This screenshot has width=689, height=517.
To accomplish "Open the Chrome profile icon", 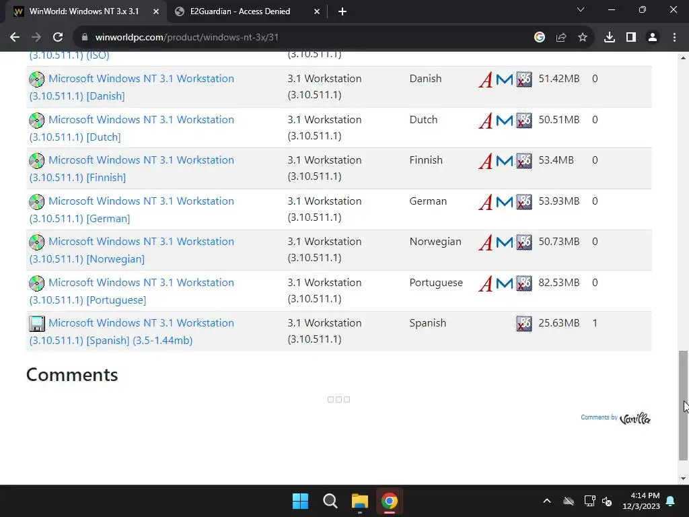I will tap(653, 38).
